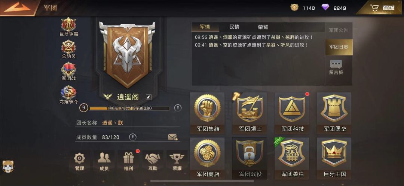The image size is (404, 186).
Task: Open 龙耀争夺 event badge
Action: 68,95
